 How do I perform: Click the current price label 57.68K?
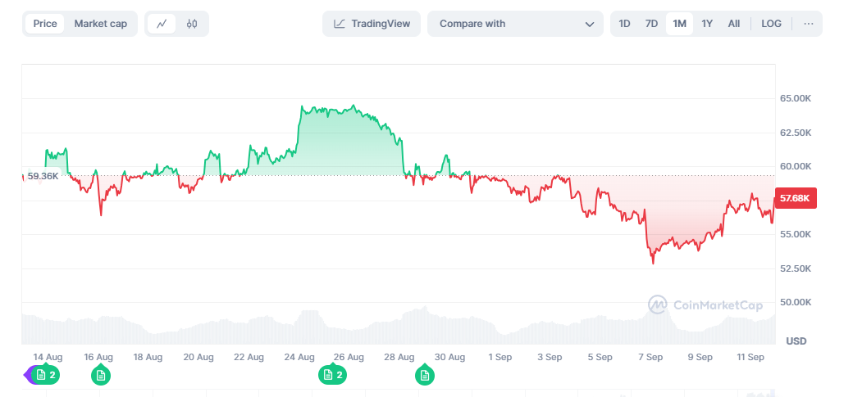click(x=795, y=198)
